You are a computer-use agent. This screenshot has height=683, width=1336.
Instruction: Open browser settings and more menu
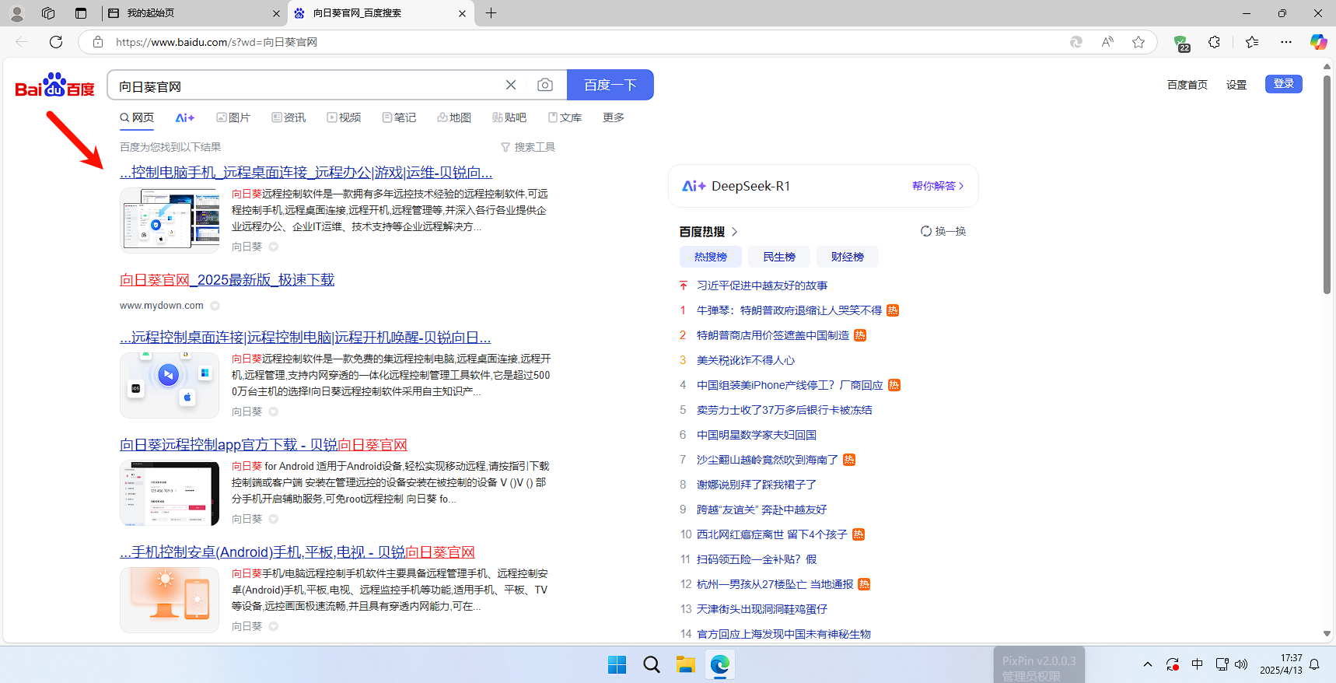click(1286, 42)
